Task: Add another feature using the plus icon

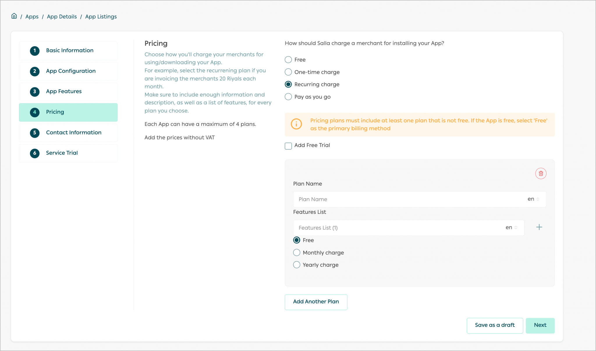Action: point(539,227)
